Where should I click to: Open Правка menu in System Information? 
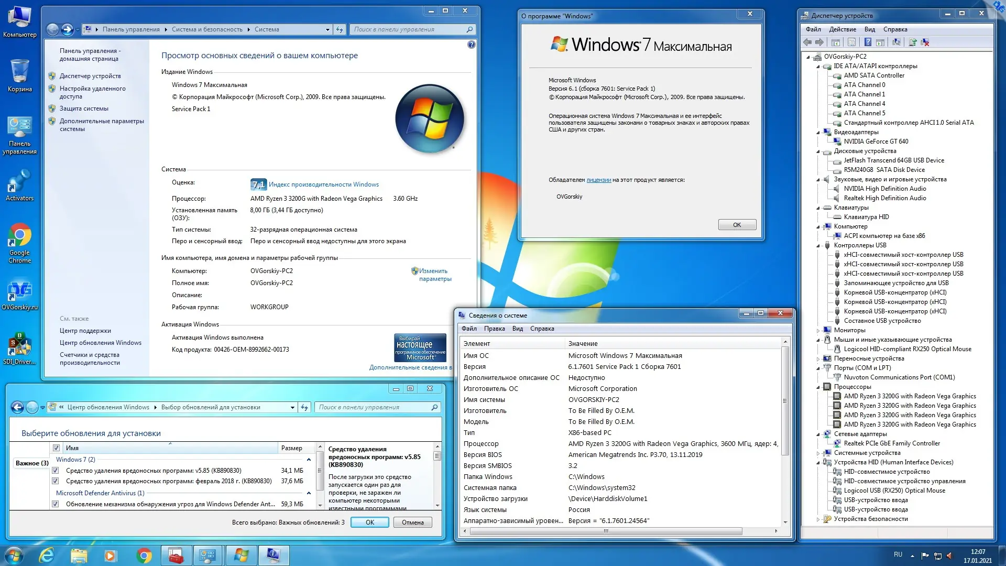(x=494, y=329)
